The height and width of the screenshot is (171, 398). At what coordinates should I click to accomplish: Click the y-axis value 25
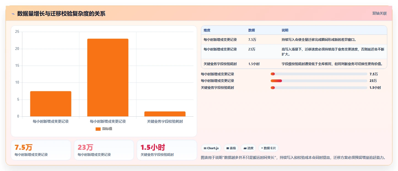(x=17, y=32)
